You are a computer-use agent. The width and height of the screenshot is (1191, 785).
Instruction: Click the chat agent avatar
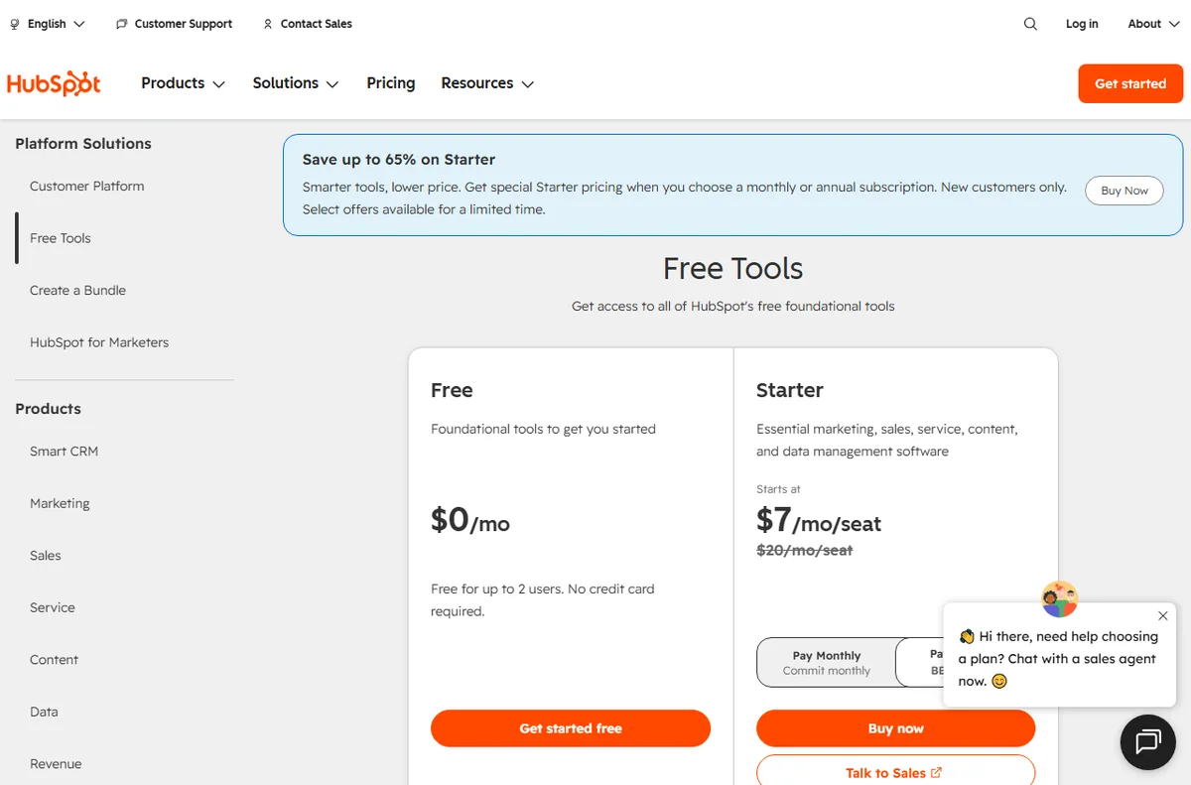[1059, 598]
